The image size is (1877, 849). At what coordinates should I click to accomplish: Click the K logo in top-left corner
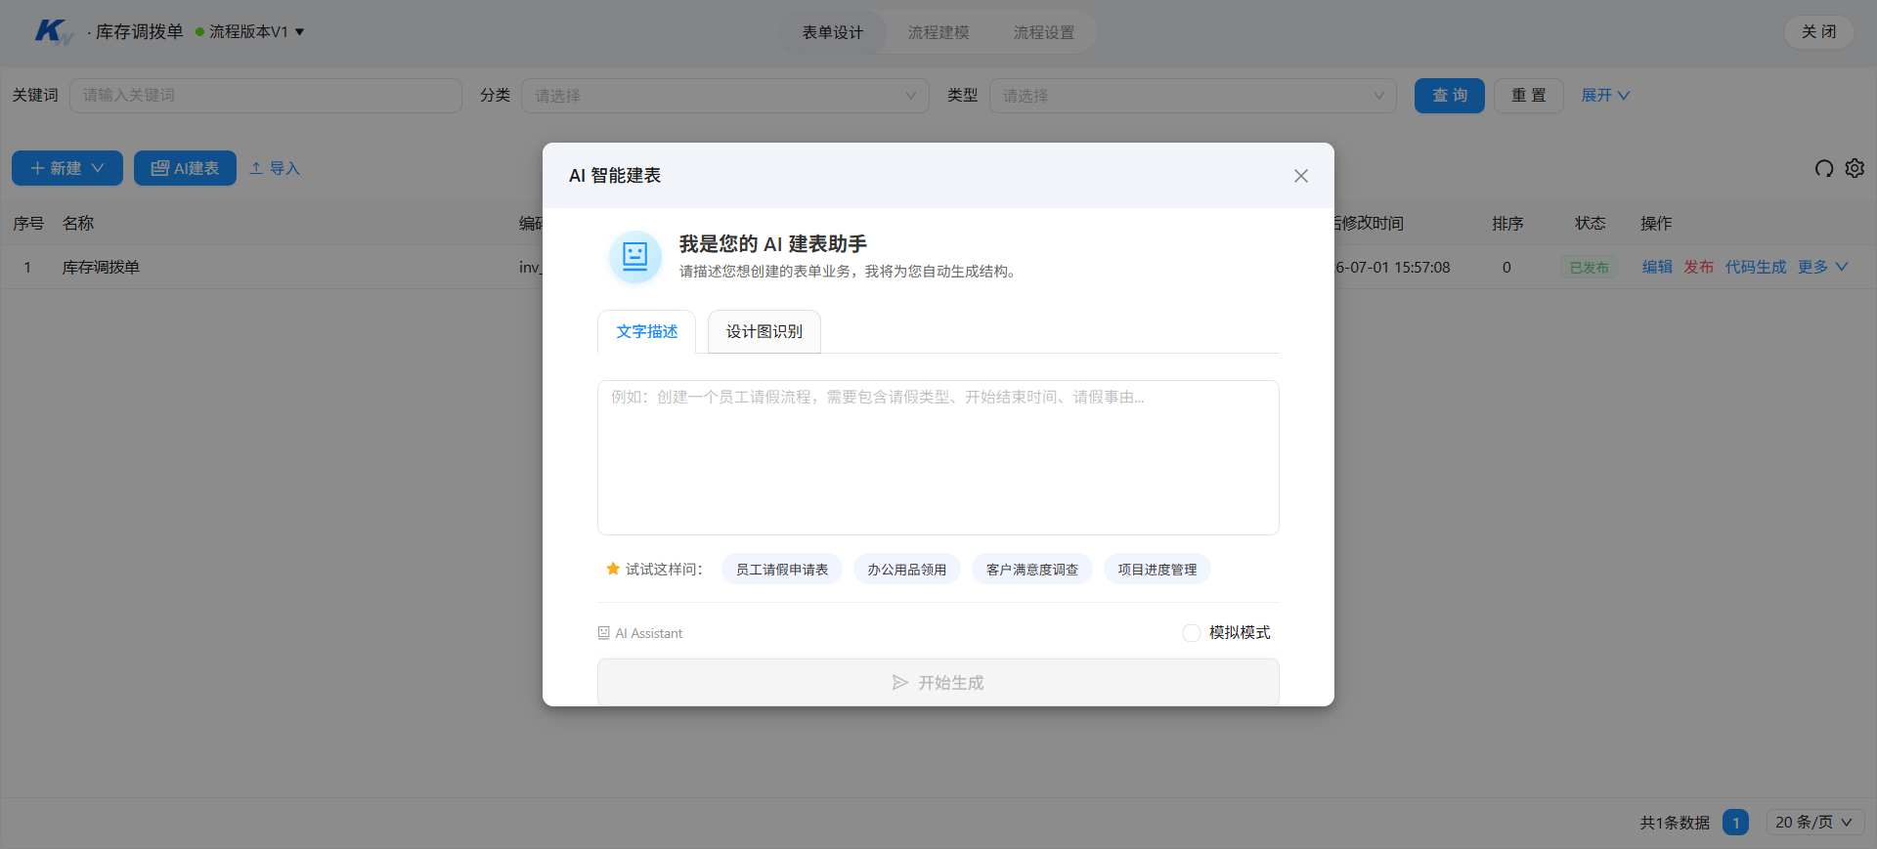[53, 31]
